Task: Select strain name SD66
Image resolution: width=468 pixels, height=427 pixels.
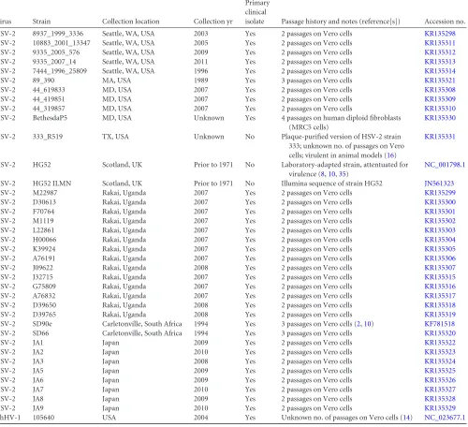Action: click(41, 333)
